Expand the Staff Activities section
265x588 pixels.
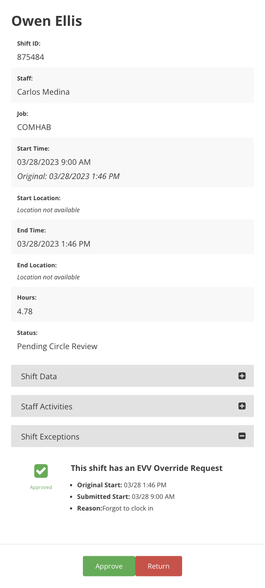[x=129, y=406]
